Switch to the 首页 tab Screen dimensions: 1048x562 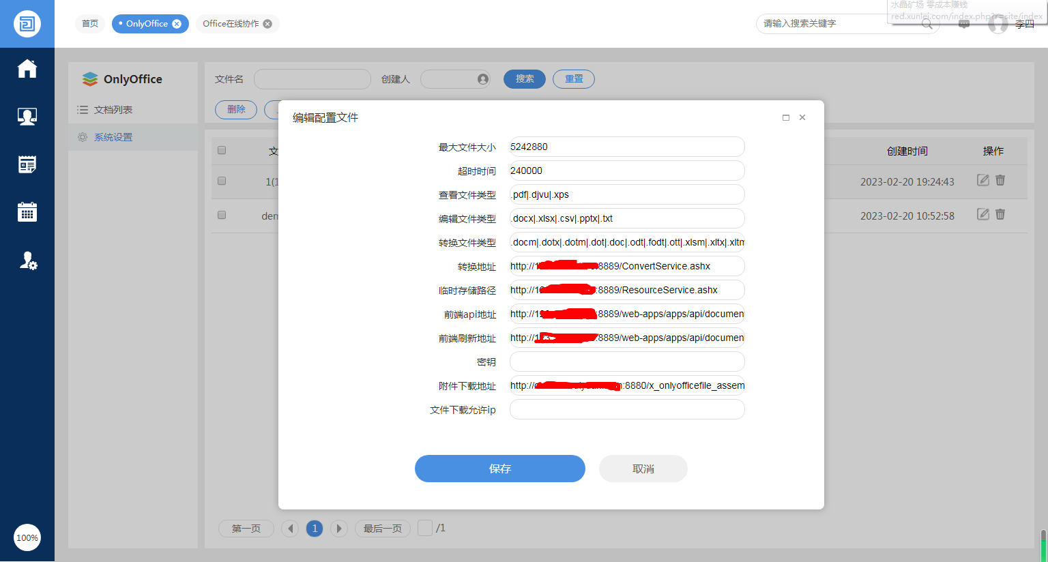[x=90, y=24]
